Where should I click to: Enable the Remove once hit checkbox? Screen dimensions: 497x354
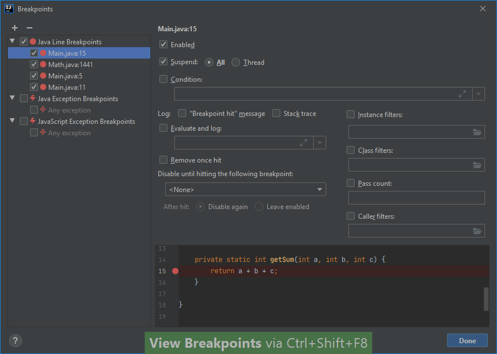[x=163, y=160]
